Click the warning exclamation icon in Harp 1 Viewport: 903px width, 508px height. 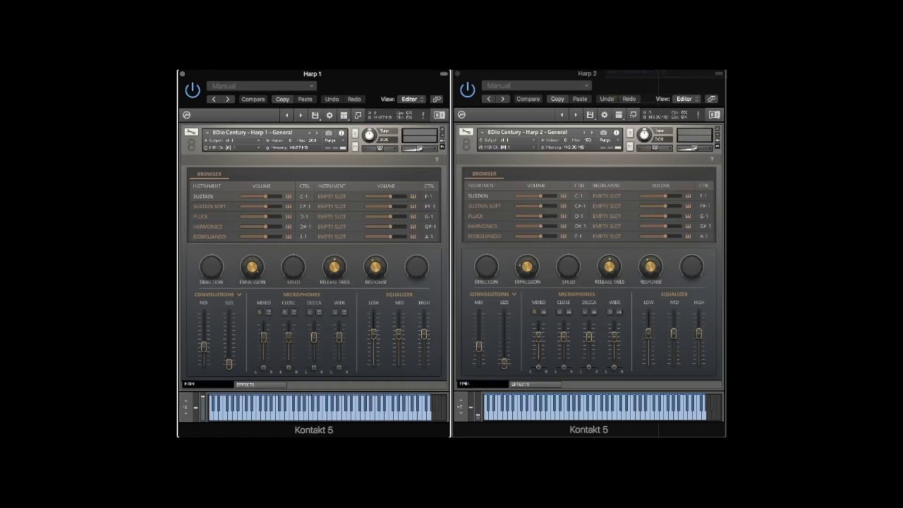(x=423, y=115)
